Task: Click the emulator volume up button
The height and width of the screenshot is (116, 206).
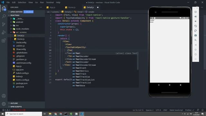Action: pyautogui.click(x=195, y=16)
